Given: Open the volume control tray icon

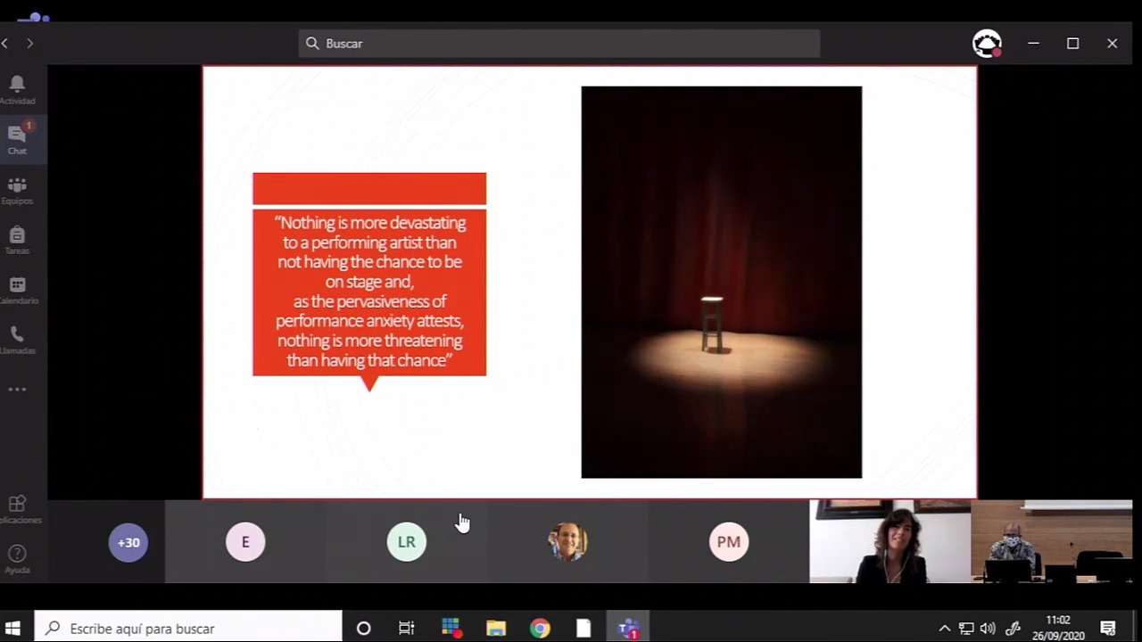Looking at the screenshot, I should pos(988,629).
